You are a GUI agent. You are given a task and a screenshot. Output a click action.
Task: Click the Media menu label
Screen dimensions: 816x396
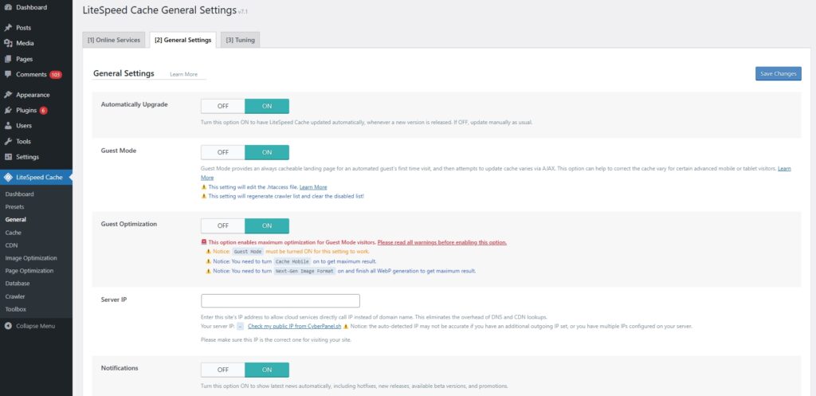(x=25, y=43)
